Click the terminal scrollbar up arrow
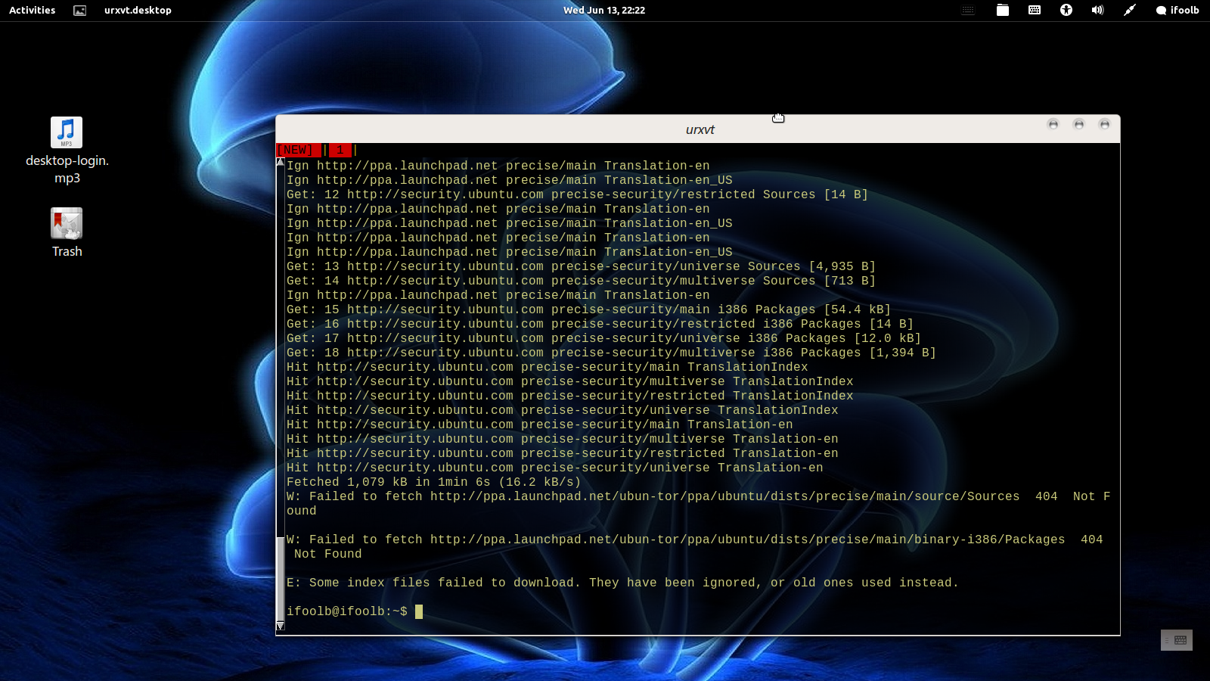The image size is (1210, 681). tap(281, 162)
